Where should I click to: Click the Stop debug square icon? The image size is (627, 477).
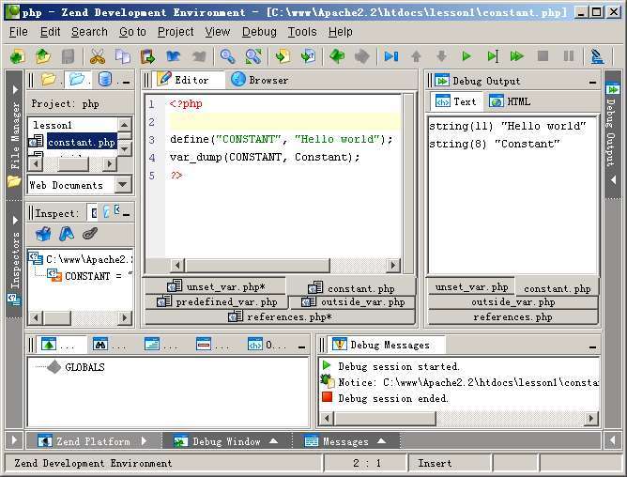coord(543,56)
